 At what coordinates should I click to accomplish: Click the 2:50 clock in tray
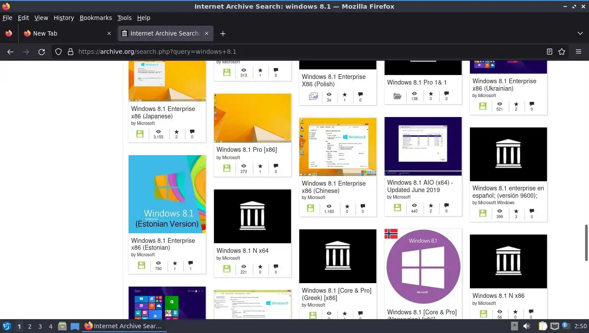pyautogui.click(x=580, y=326)
